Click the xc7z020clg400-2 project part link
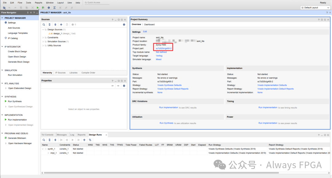Screen dimensions: 332x178 click(164, 49)
